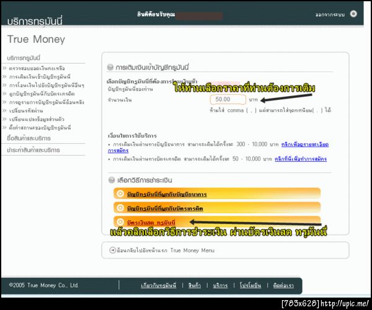
Task: Expand ชำระค่าสินค้าและบริการ sidebar section
Action: point(33,150)
